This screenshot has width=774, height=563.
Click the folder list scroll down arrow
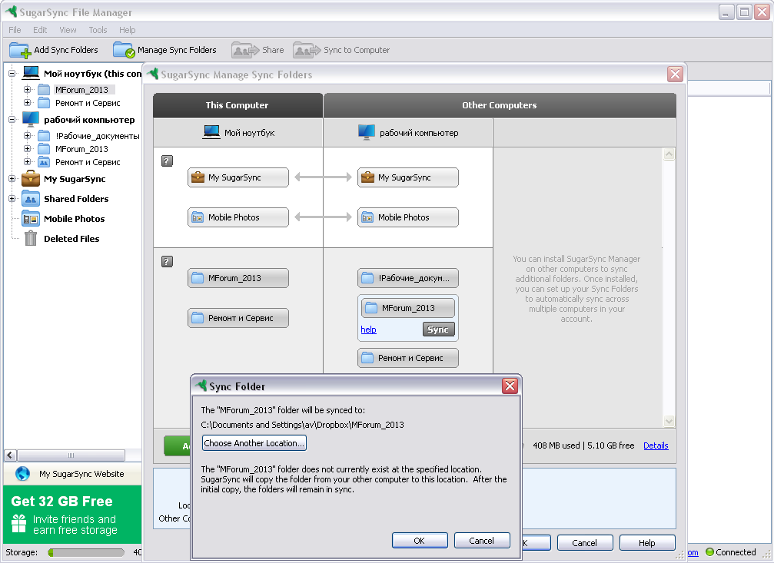[669, 422]
